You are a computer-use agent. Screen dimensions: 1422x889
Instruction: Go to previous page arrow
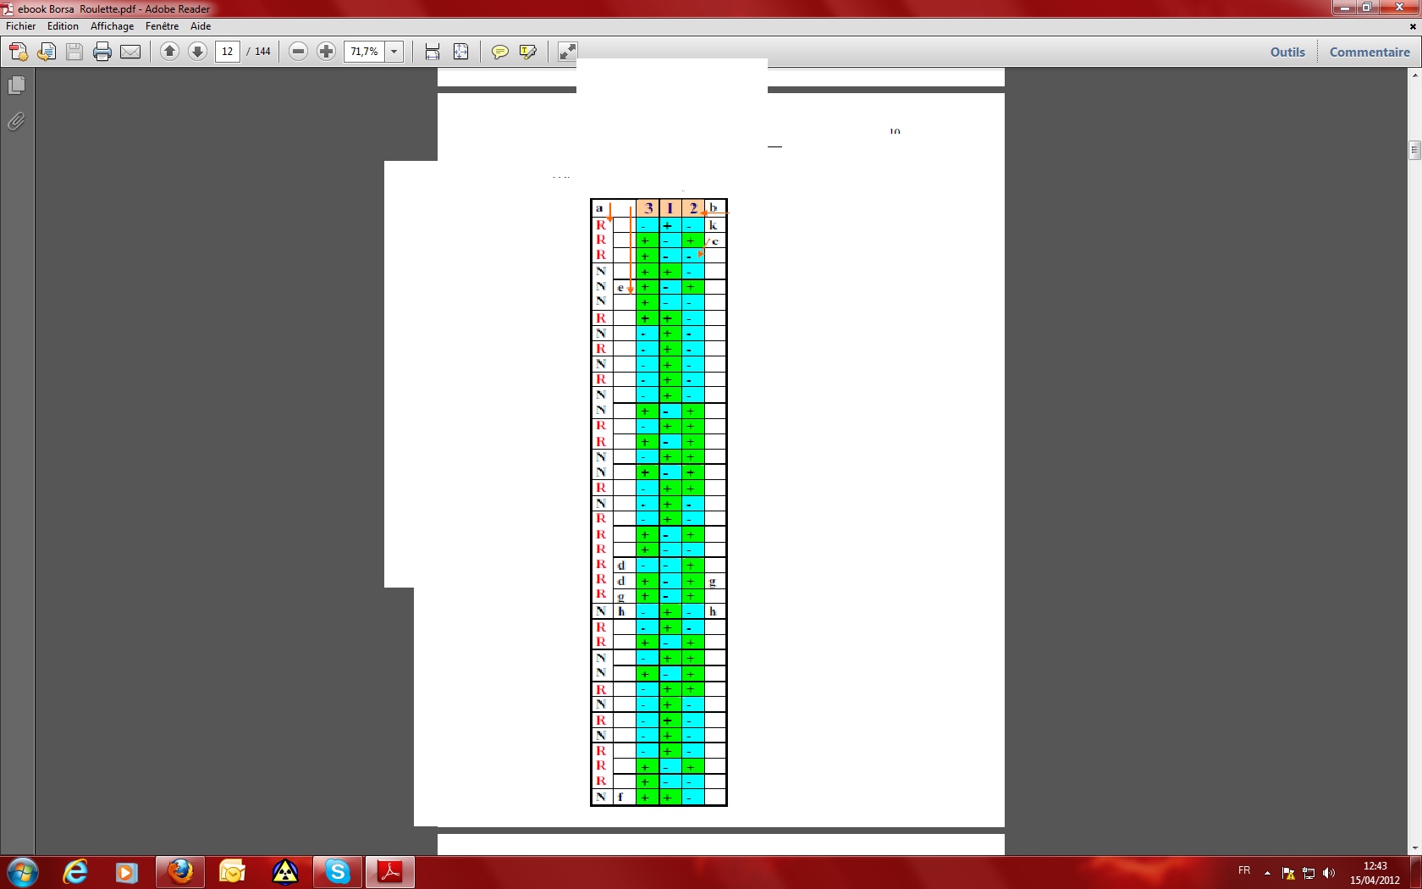169,52
